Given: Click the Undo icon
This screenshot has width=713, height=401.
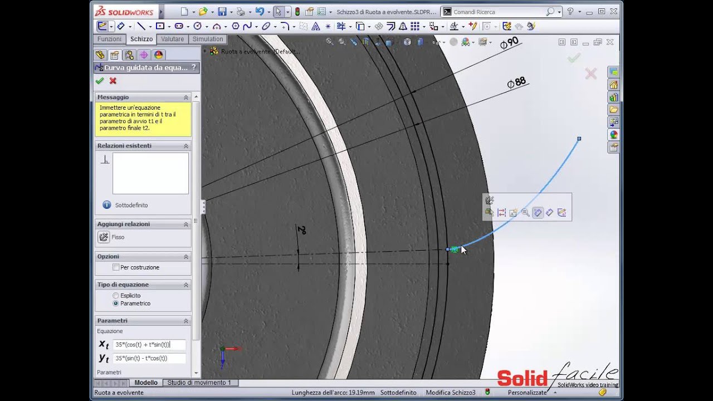Looking at the screenshot, I should 260,11.
